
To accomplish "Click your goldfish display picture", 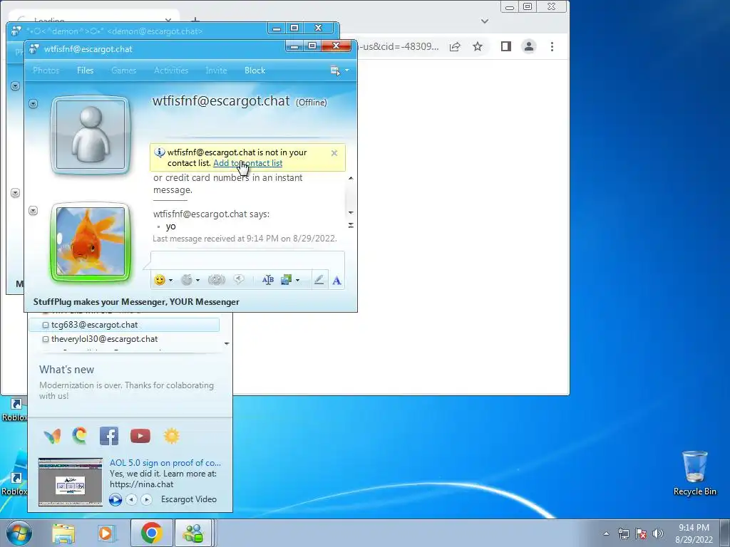I will click(91, 242).
